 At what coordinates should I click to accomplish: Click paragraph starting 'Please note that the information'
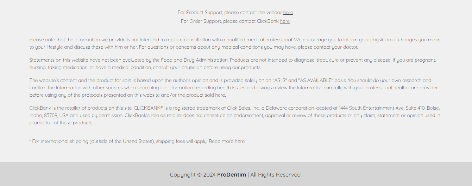click(235, 43)
